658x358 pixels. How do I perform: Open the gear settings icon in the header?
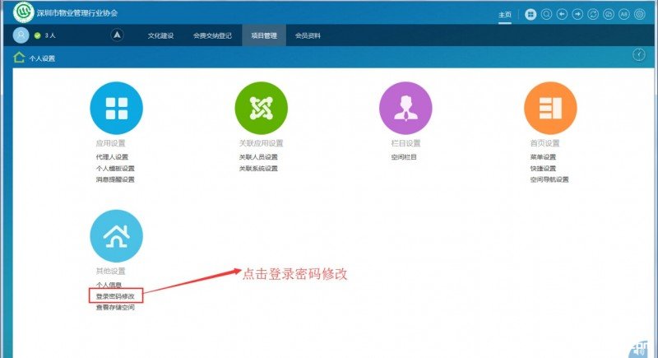pyautogui.click(x=640, y=14)
